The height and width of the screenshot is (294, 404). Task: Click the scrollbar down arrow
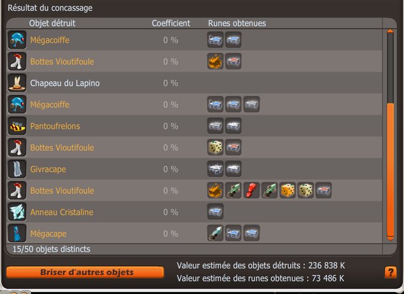coord(390,239)
